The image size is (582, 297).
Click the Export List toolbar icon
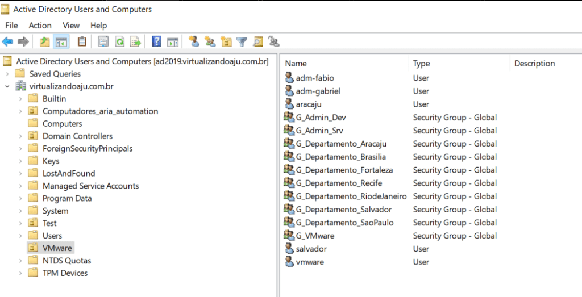coord(135,41)
